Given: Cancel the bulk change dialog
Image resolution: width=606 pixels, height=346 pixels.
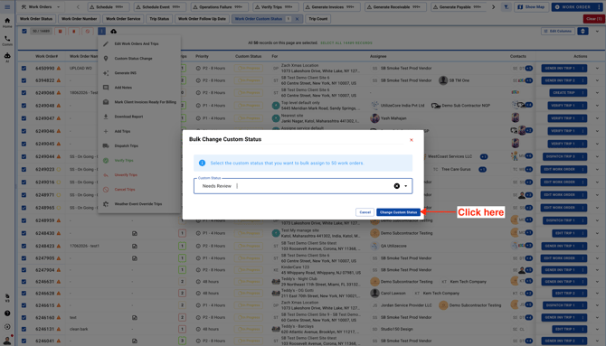Looking at the screenshot, I should pos(365,212).
